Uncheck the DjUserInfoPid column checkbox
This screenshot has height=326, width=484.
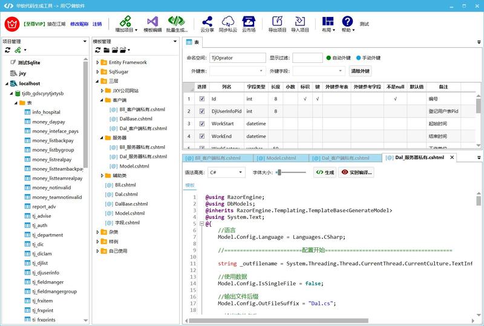point(202,111)
